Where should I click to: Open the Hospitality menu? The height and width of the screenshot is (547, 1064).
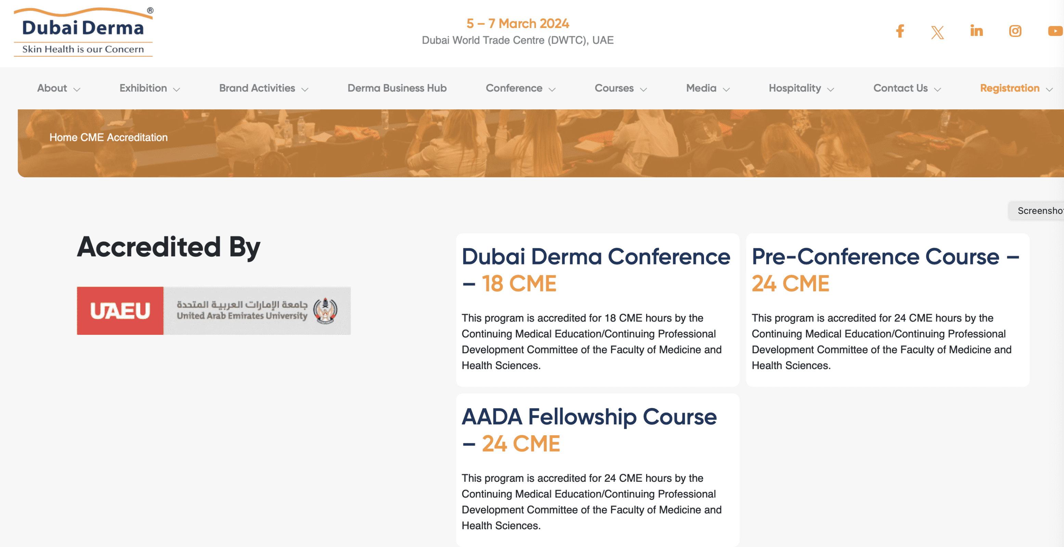click(x=801, y=88)
